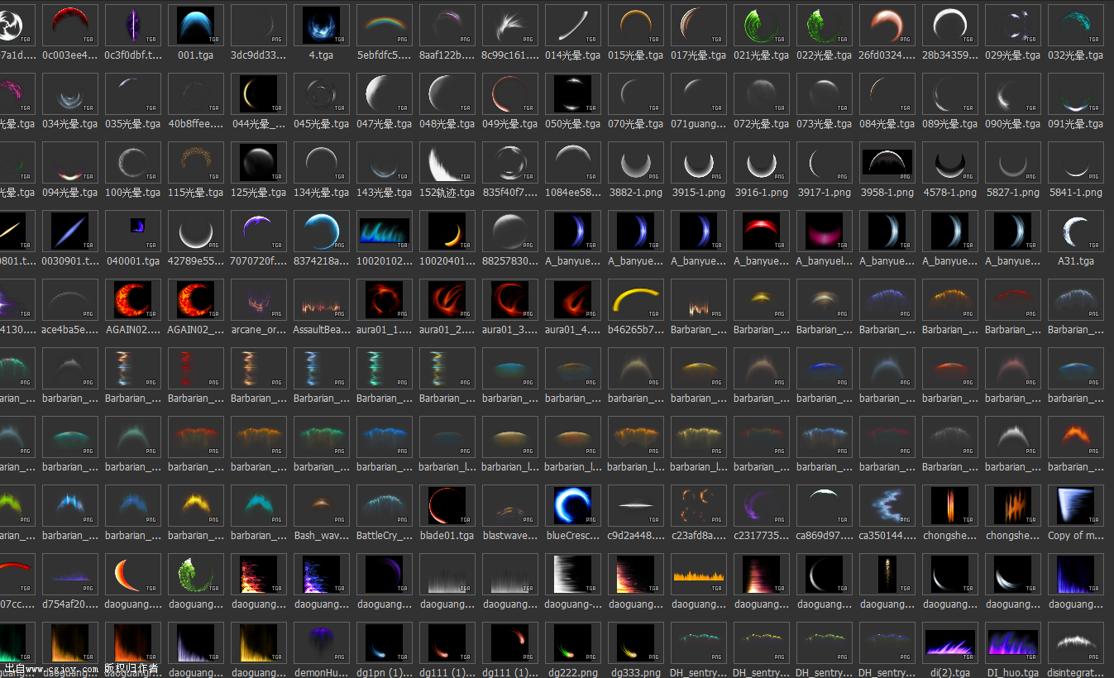Image resolution: width=1114 pixels, height=678 pixels.
Task: Click the label 'disintegrat...'
Action: [x=1076, y=673]
